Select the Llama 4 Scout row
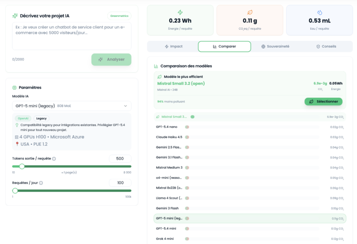The height and width of the screenshot is (244, 357). (x=250, y=198)
